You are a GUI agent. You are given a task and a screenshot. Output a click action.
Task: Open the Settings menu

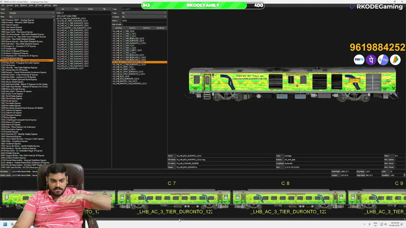(48, 5)
